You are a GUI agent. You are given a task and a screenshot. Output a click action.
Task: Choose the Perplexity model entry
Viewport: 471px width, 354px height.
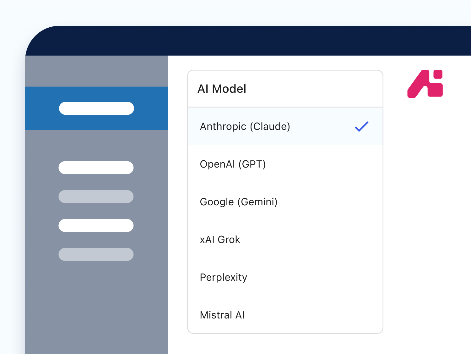click(x=223, y=277)
